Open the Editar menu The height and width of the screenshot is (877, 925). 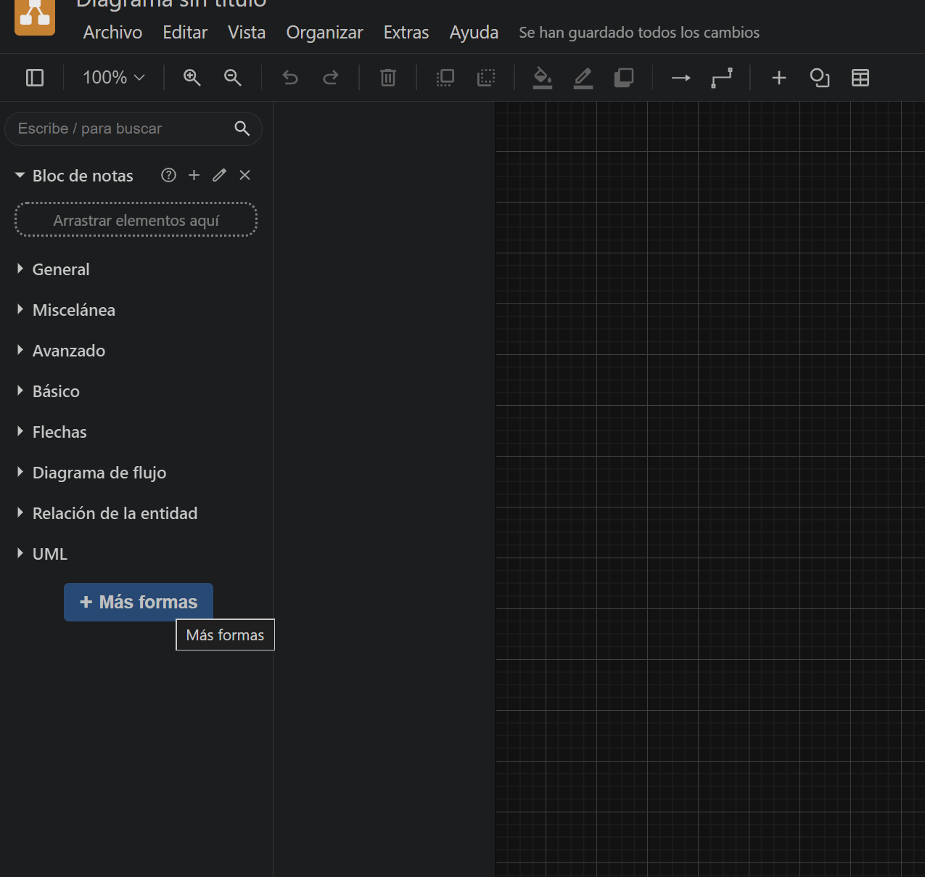pos(185,33)
